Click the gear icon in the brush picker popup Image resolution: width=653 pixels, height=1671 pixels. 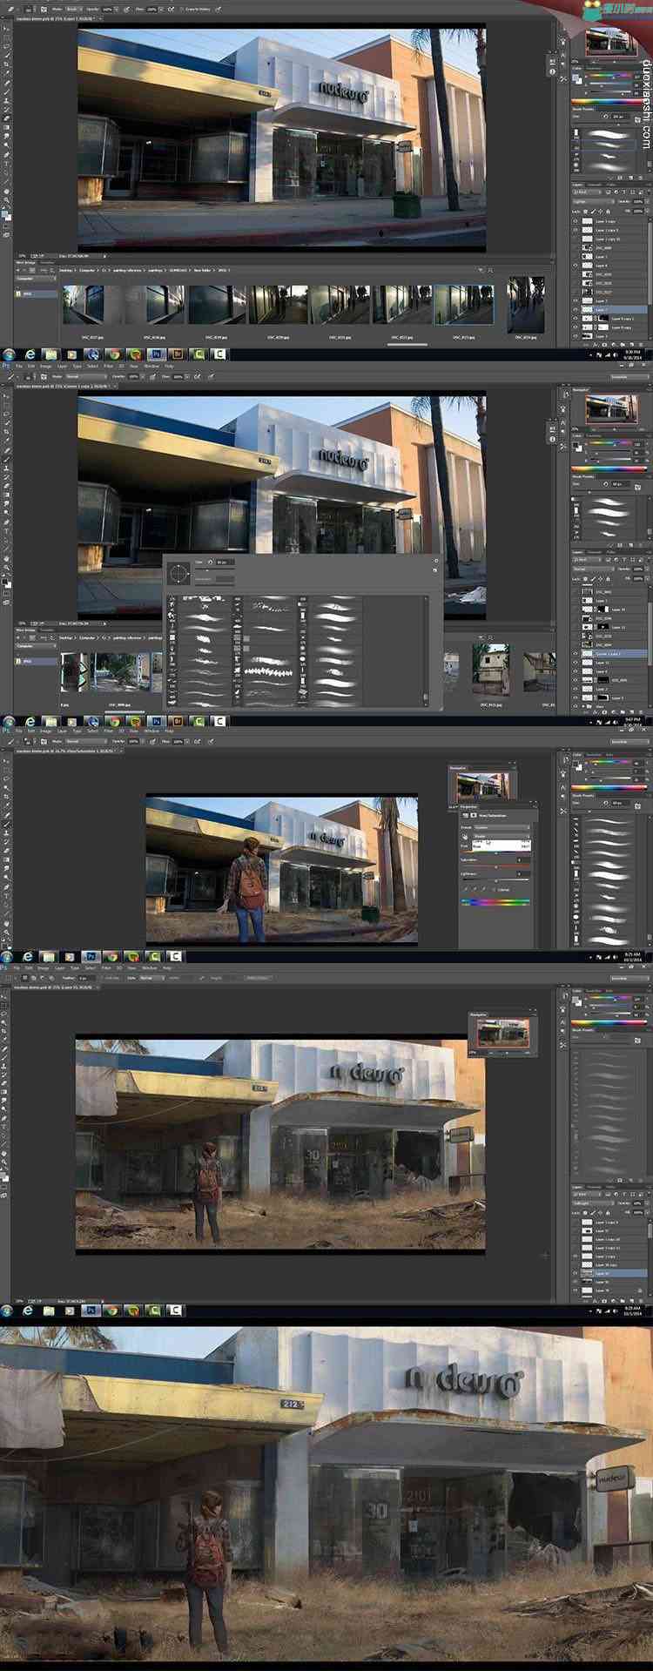(435, 563)
